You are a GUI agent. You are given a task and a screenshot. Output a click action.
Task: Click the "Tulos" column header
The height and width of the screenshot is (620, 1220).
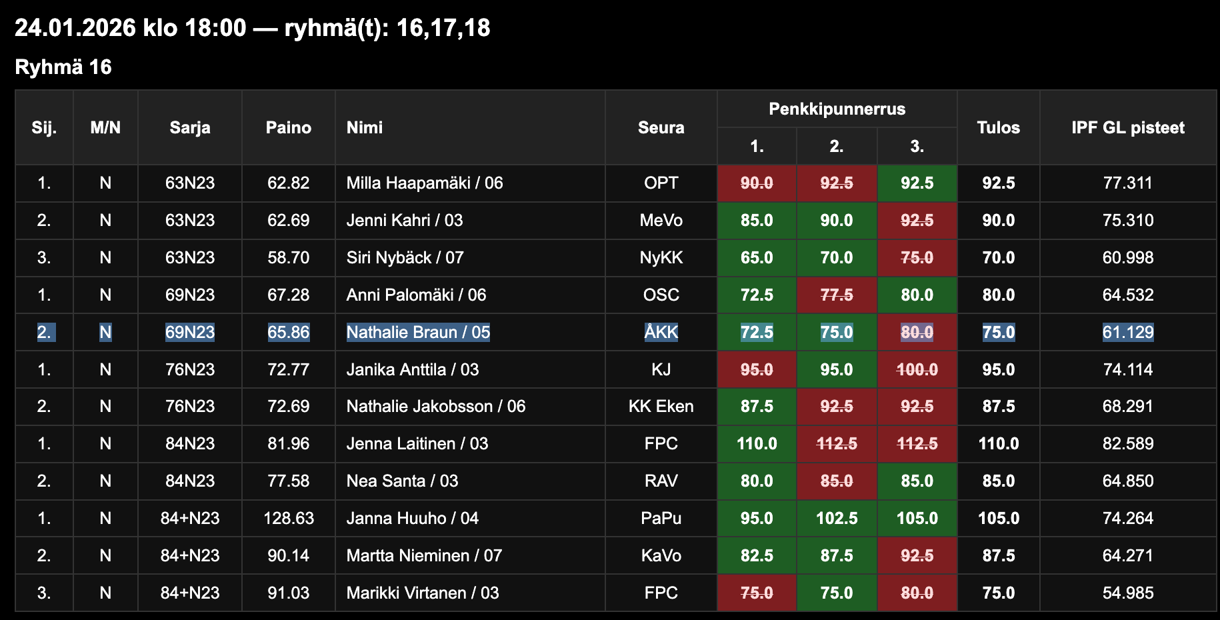(998, 127)
